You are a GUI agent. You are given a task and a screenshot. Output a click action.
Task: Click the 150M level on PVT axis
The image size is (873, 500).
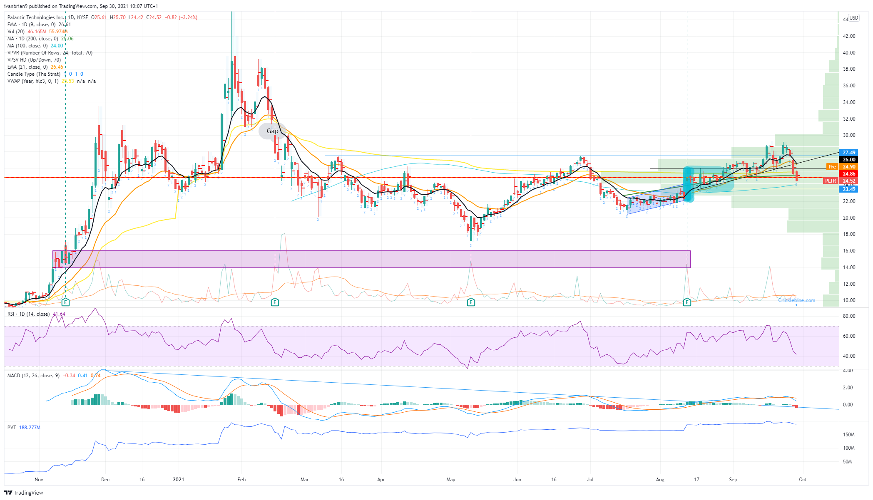click(849, 435)
